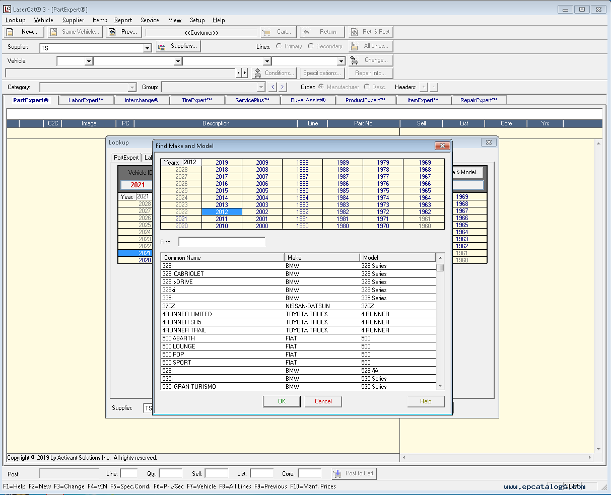Open the Setup menu

(197, 20)
